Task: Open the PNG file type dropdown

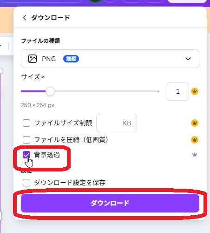Action: 110,59
